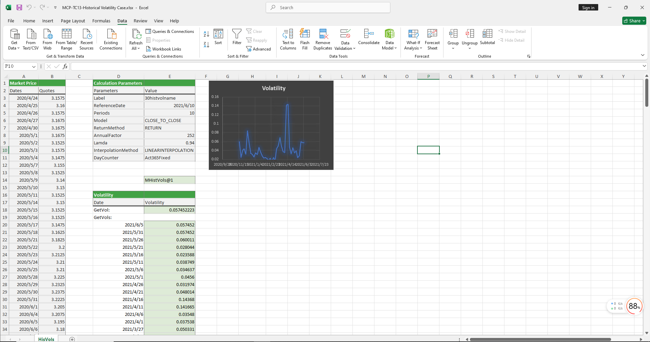Sort Z to A descending
This screenshot has height=342, width=650.
tap(207, 45)
